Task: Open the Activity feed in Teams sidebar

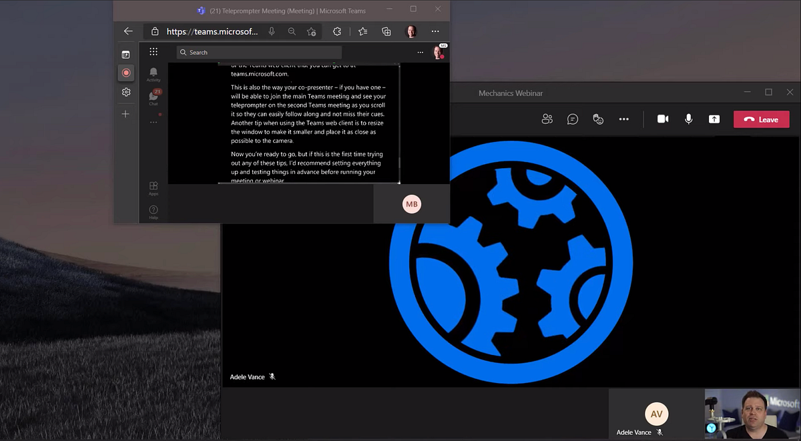Action: [153, 73]
